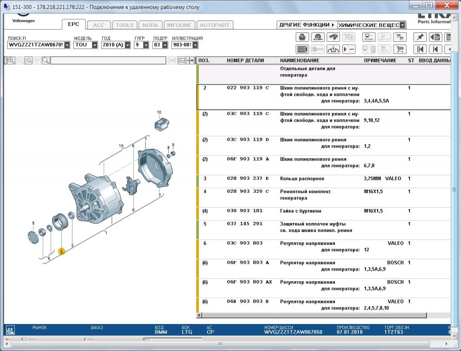Click the pushpin icon

[x=420, y=37]
